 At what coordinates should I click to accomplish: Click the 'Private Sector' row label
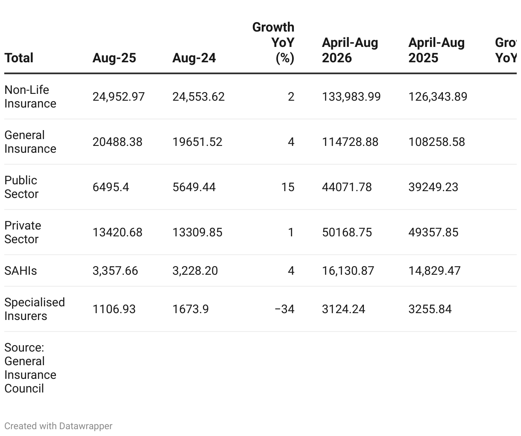click(23, 233)
